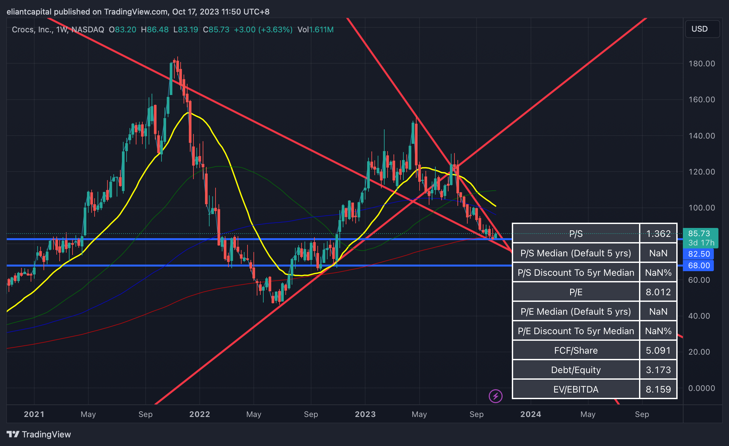Screen dimensions: 729x446
Task: Click the Crocs, Inc. symbol title
Action: pyautogui.click(x=32, y=30)
